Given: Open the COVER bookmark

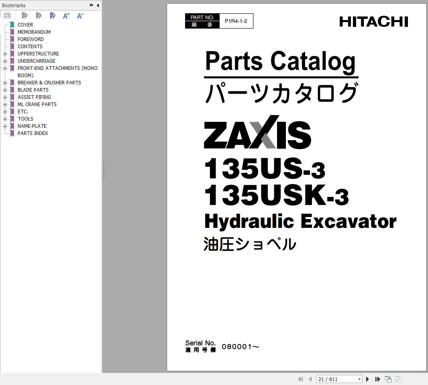Looking at the screenshot, I should coord(25,25).
